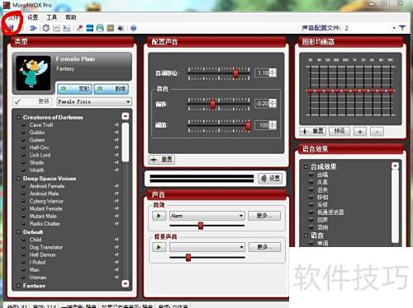413x308 pixels.
Task: Click the funnel filter icon at top right
Action: (402, 28)
